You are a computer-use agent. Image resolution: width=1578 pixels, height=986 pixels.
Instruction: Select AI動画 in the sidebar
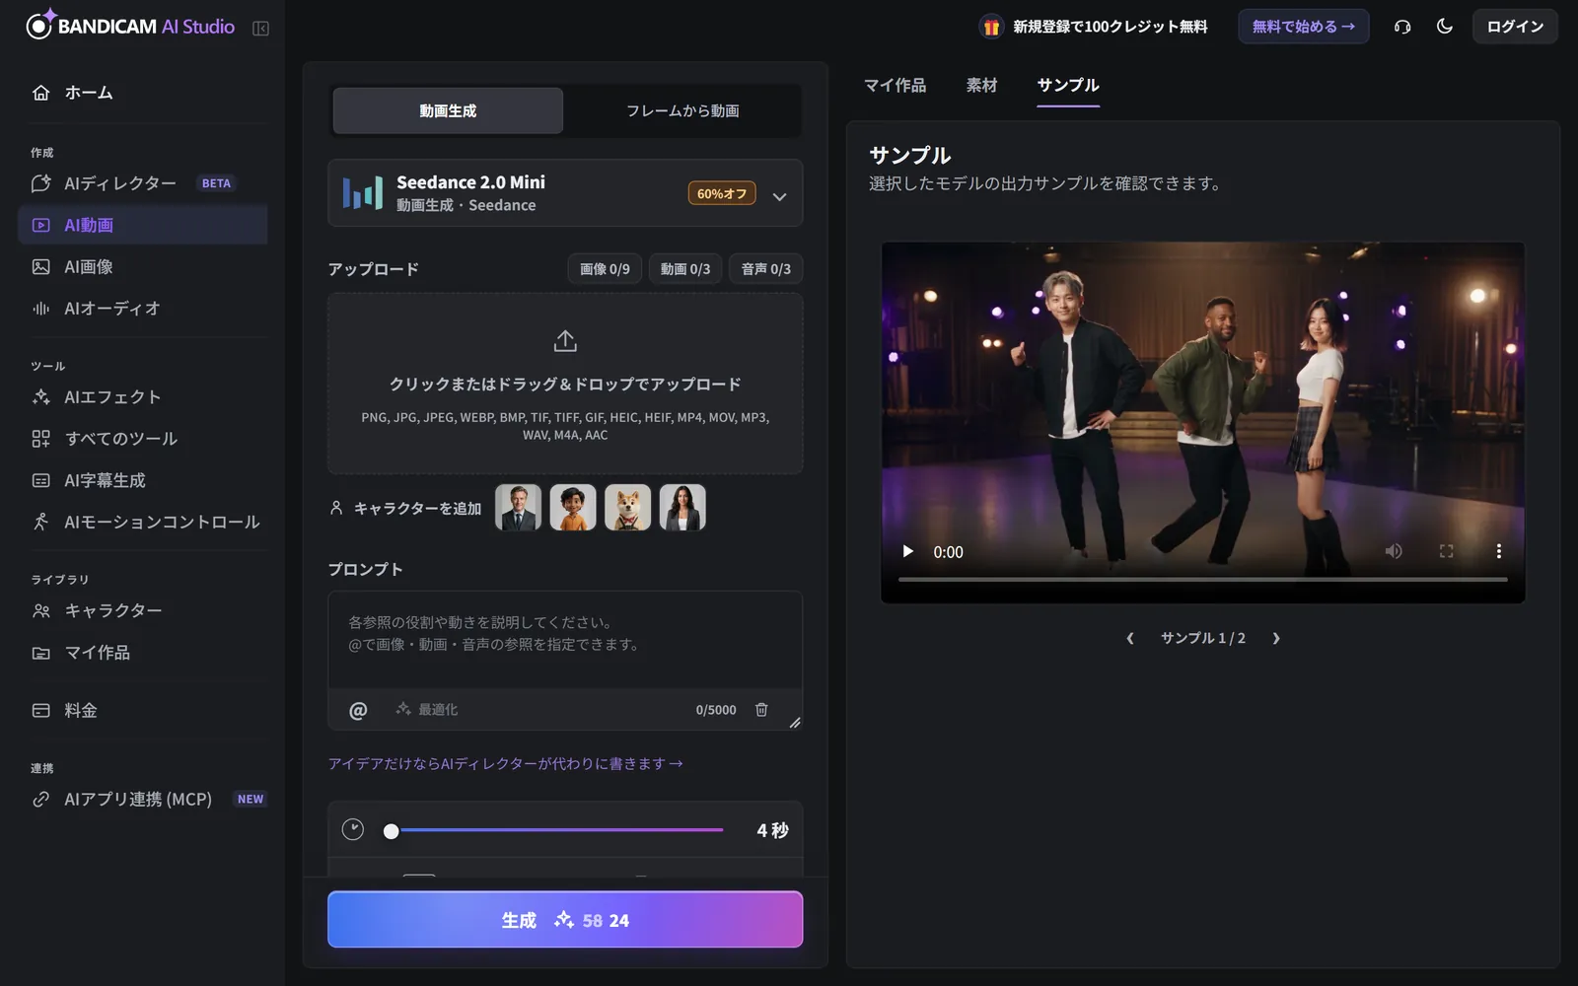tap(143, 225)
